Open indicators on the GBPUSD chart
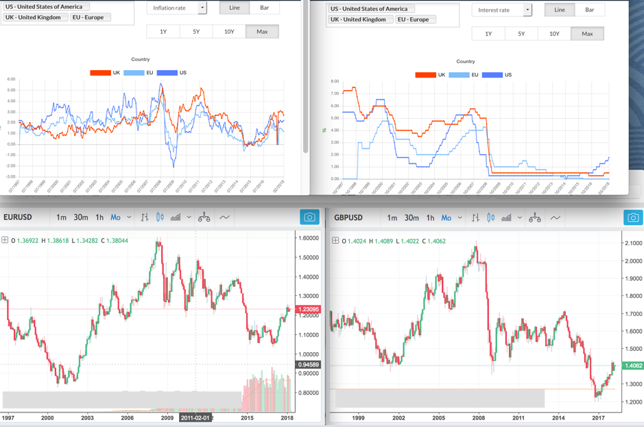The width and height of the screenshot is (644, 427). tap(556, 218)
